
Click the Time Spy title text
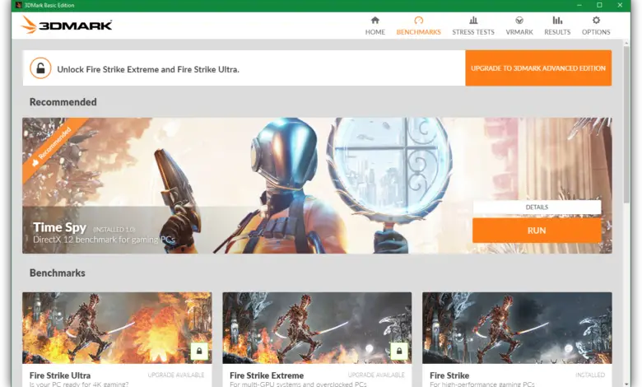click(x=60, y=227)
